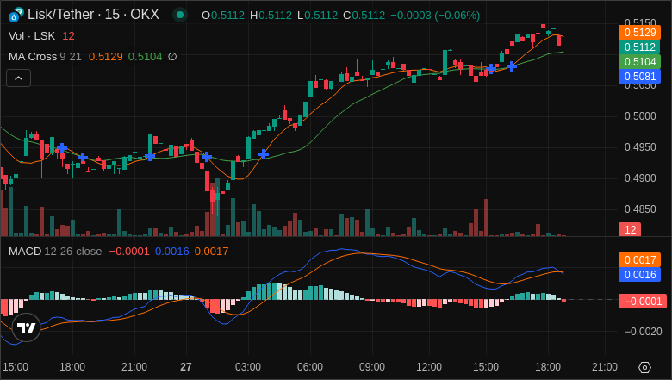Click the 06:00 time axis label

pyautogui.click(x=310, y=367)
